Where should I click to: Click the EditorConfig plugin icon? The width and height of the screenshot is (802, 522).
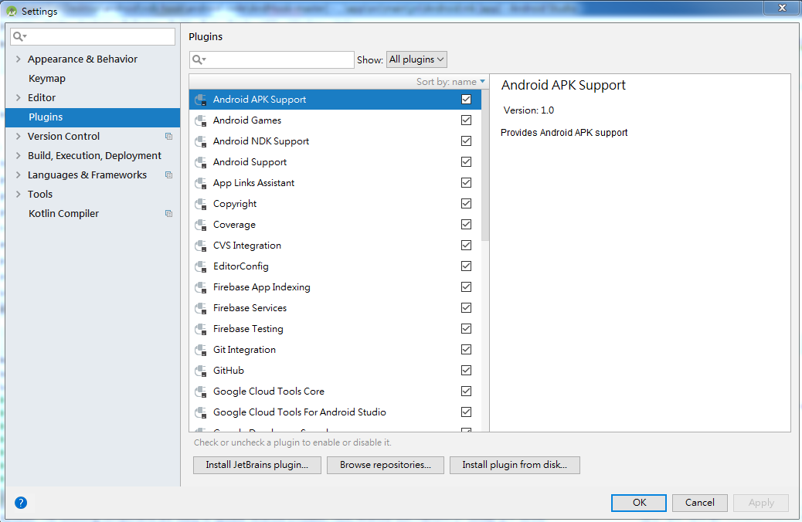201,267
